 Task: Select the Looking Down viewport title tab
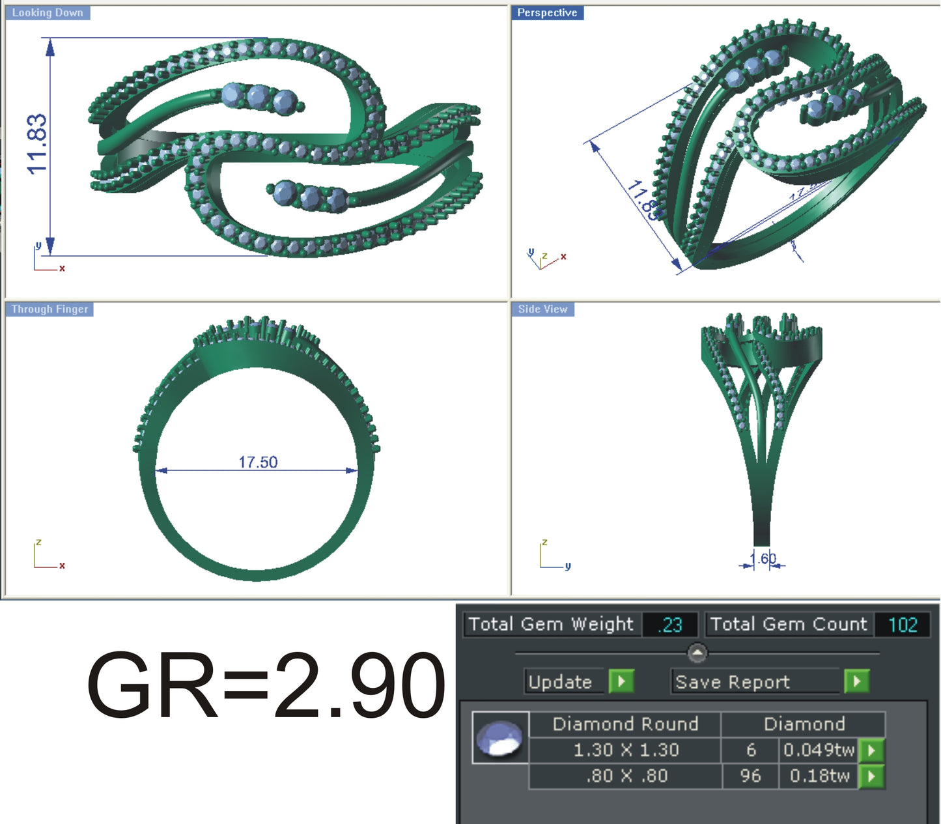47,12
